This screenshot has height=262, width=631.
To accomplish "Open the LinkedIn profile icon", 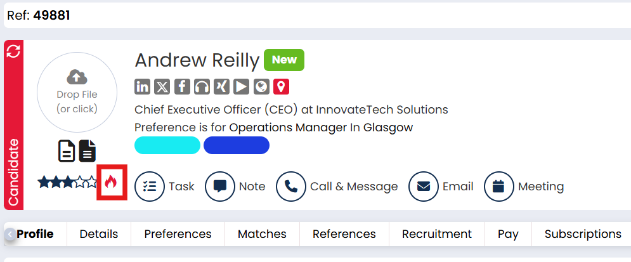I will tap(143, 86).
